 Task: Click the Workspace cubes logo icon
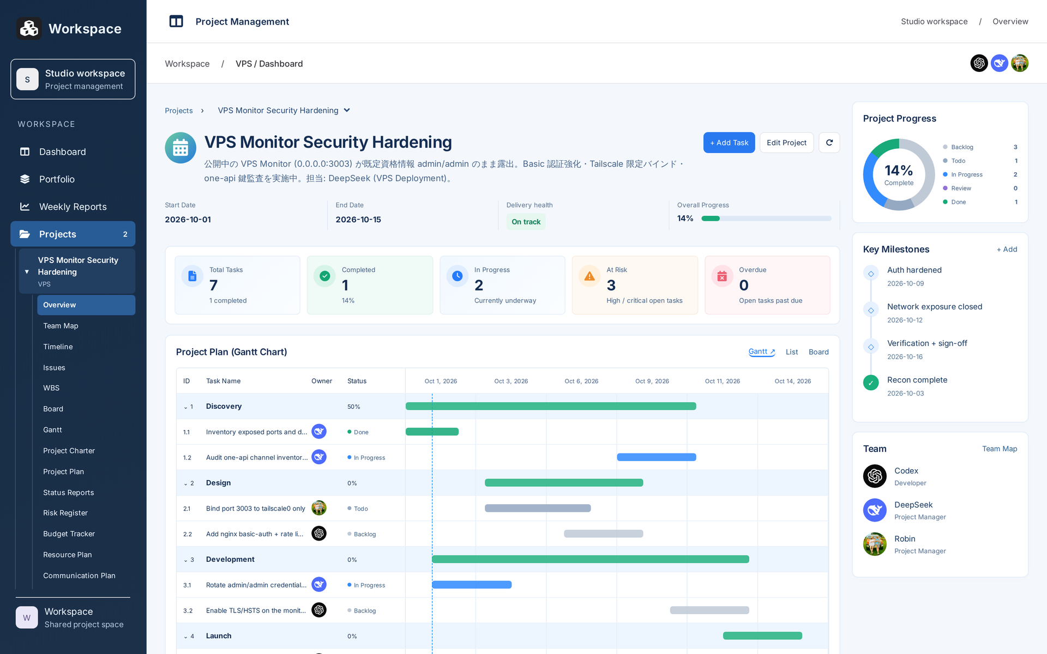coord(29,28)
